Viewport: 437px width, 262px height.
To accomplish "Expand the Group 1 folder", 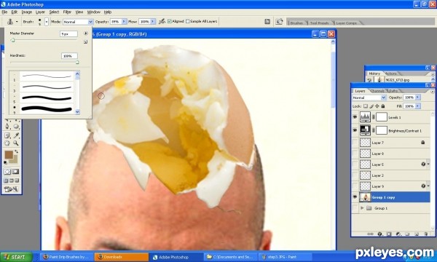I will [x=362, y=208].
